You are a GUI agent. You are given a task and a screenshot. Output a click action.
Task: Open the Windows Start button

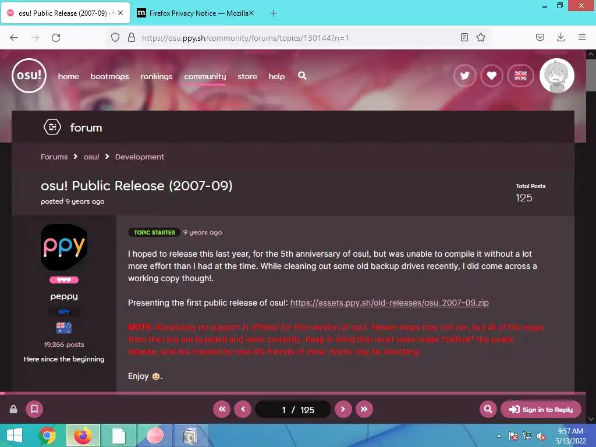(x=15, y=435)
